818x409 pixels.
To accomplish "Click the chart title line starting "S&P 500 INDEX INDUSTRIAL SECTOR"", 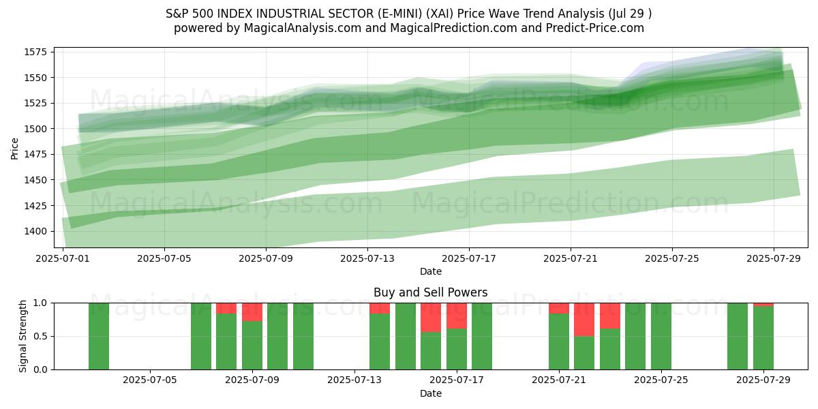I will tap(409, 14).
